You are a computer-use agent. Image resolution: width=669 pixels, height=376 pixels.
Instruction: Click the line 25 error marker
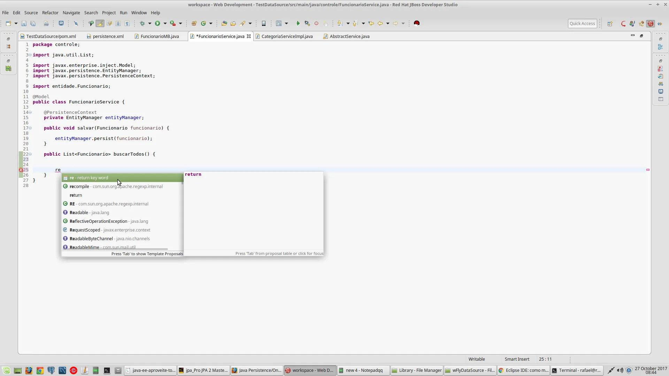pyautogui.click(x=21, y=170)
